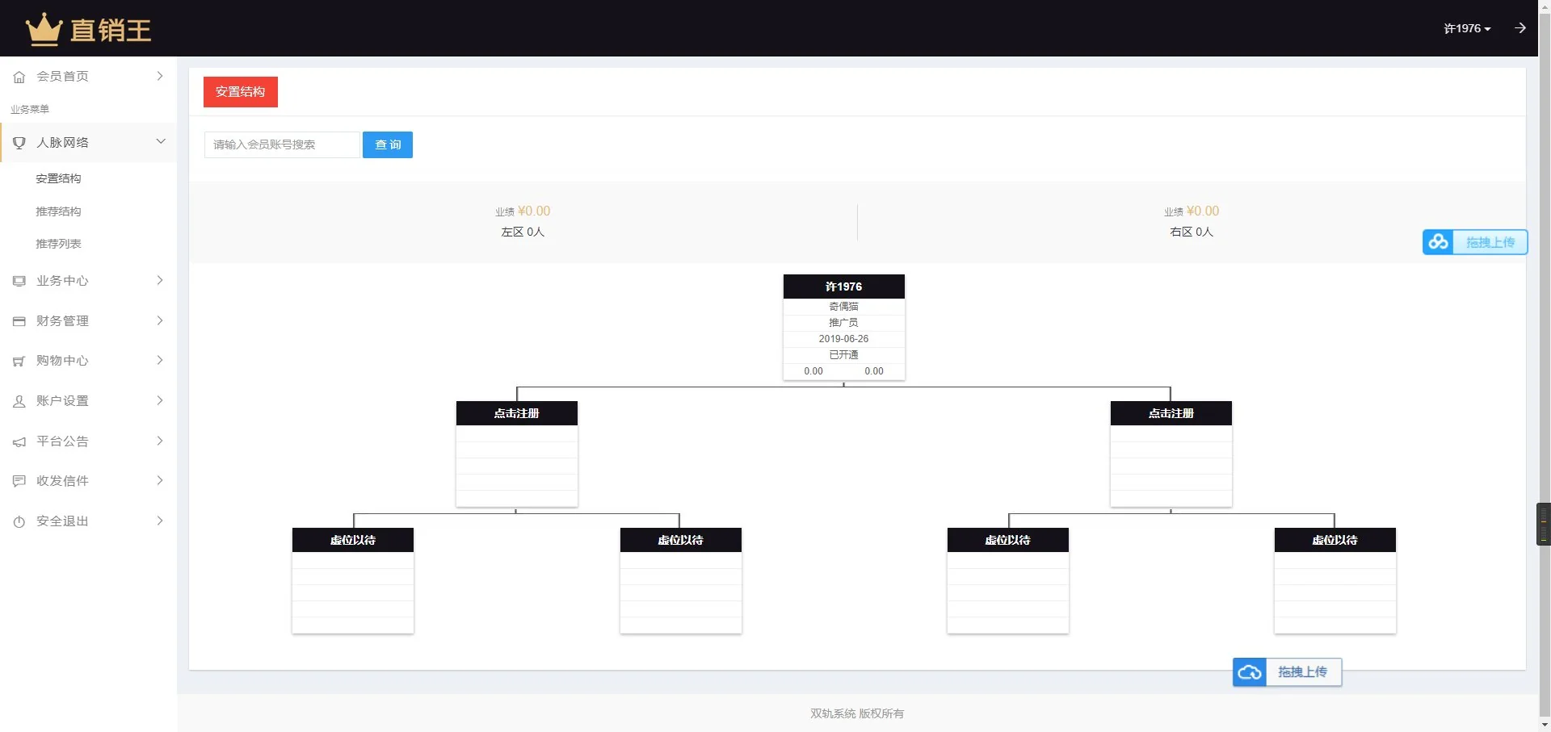The height and width of the screenshot is (732, 1551).
Task: Select 推荐结构 in the sidebar submenu
Action: (58, 211)
